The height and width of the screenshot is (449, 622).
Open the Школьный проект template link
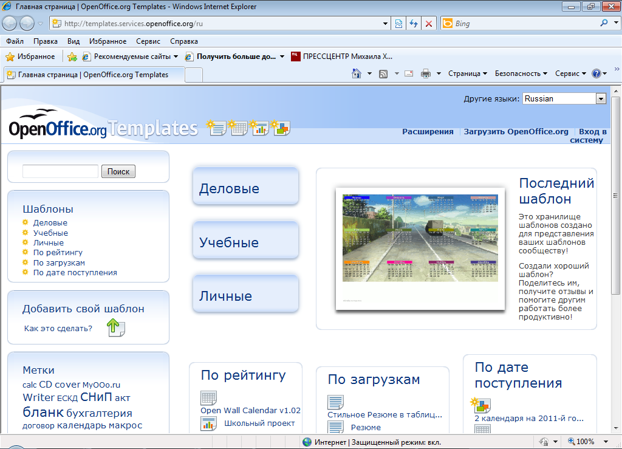pos(259,423)
